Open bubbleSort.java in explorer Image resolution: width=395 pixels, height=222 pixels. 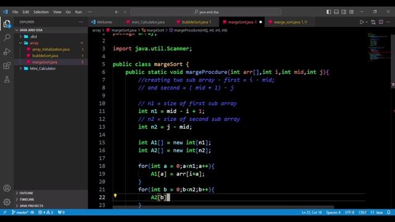tap(51, 55)
